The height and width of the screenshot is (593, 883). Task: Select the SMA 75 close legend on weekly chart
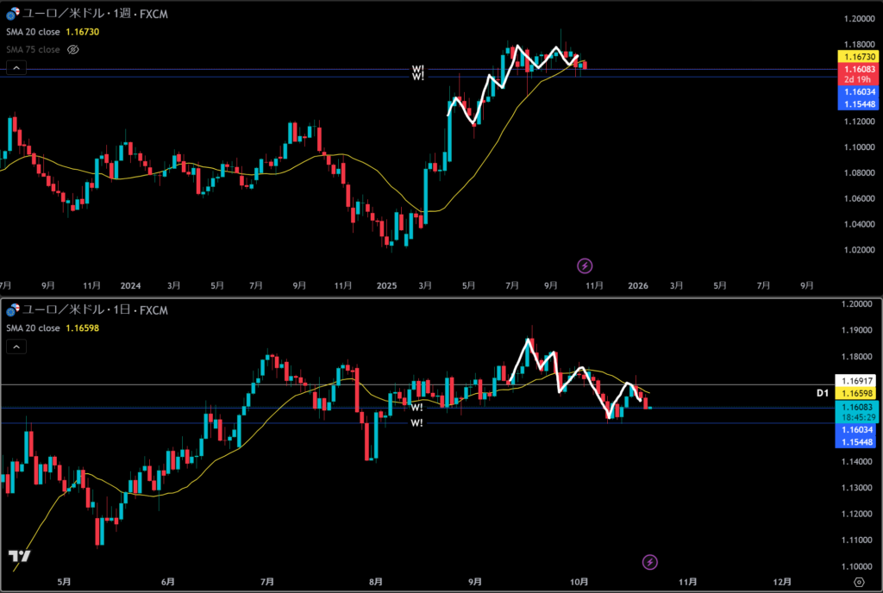click(x=33, y=50)
